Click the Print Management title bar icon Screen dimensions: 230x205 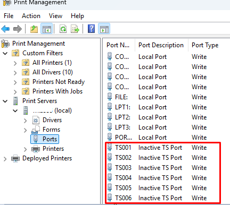pos(7,3)
